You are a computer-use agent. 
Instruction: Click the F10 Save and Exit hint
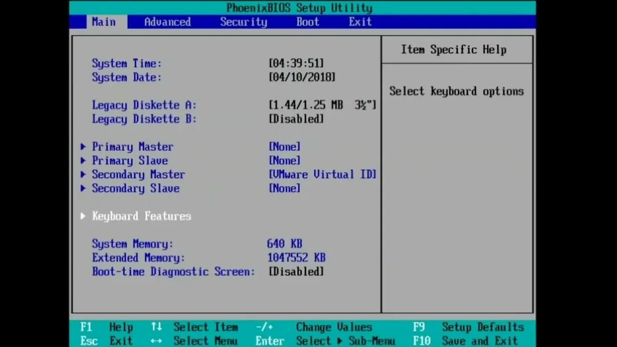(465, 341)
